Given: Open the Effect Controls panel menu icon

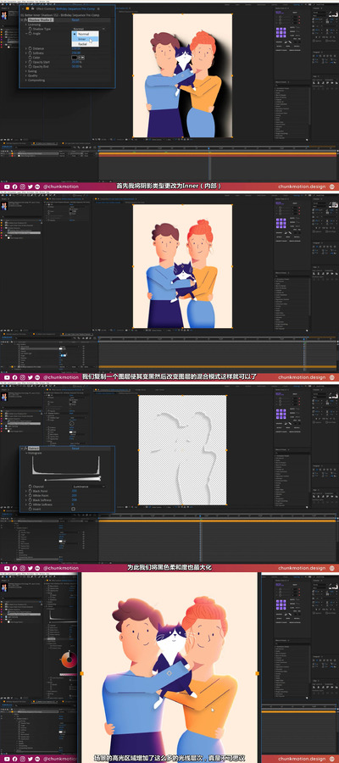Looking at the screenshot, I should point(98,8).
